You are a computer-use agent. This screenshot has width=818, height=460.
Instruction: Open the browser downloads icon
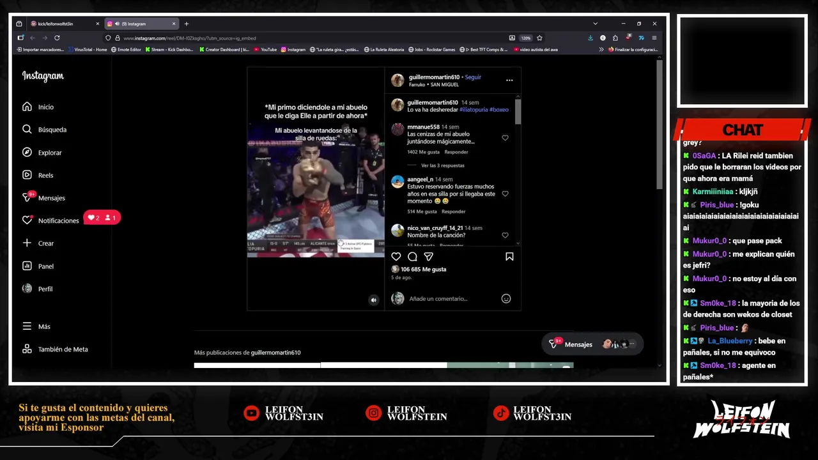pos(590,38)
